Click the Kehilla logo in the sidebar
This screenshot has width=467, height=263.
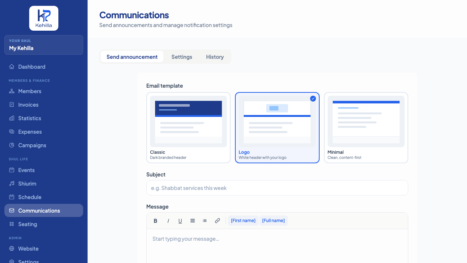pyautogui.click(x=44, y=18)
